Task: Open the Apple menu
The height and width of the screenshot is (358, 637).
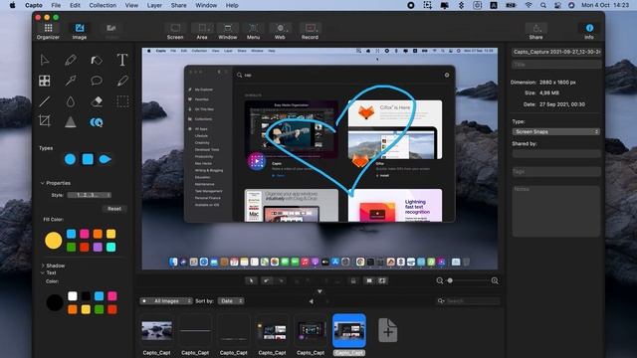Action: (x=12, y=5)
